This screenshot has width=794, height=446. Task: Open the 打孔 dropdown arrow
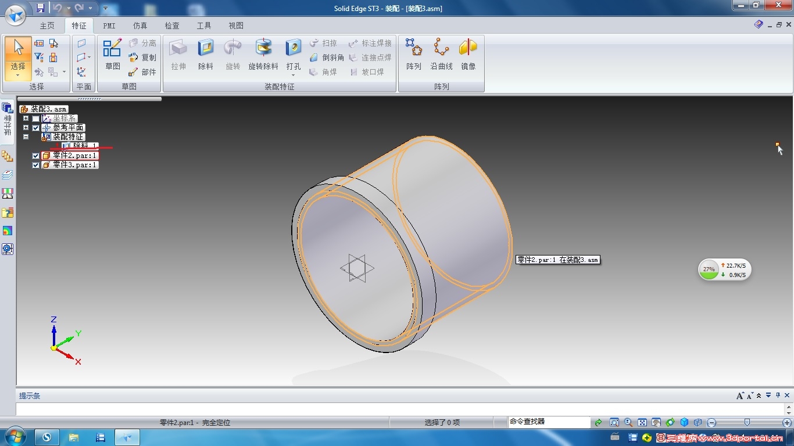click(294, 75)
